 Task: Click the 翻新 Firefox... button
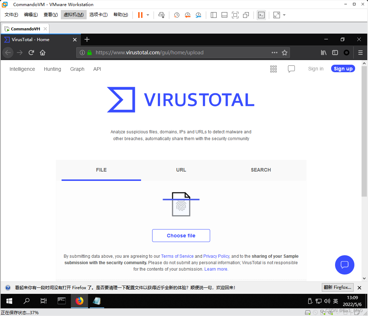click(338, 287)
